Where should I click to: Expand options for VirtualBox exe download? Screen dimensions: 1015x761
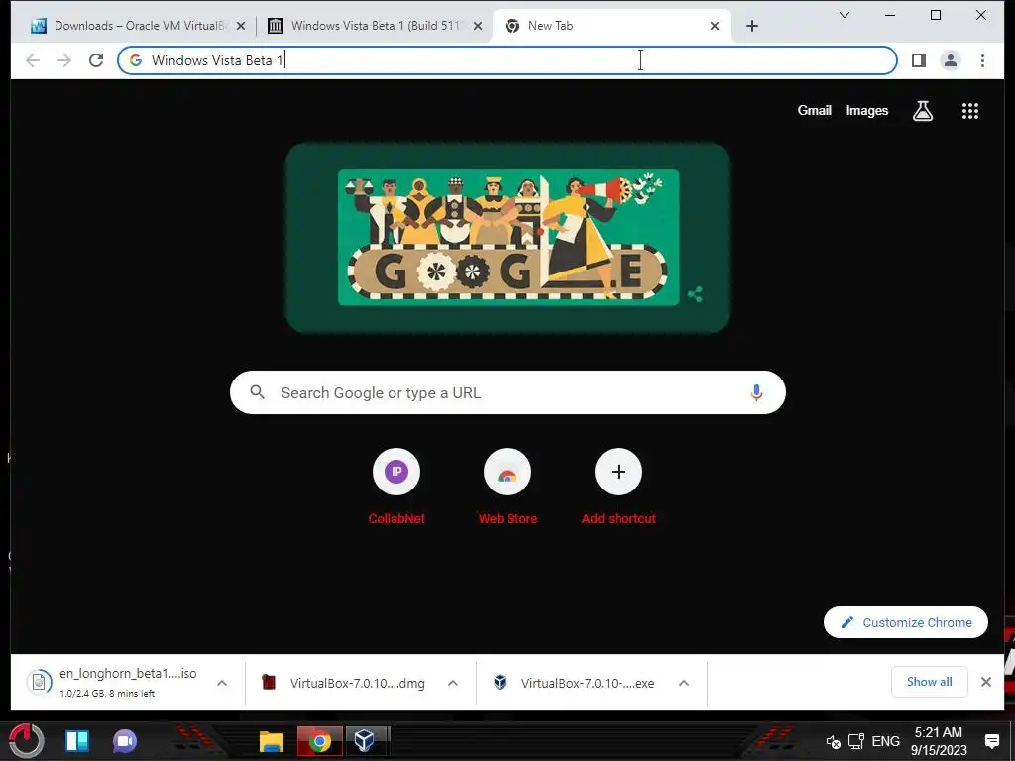pyautogui.click(x=684, y=683)
